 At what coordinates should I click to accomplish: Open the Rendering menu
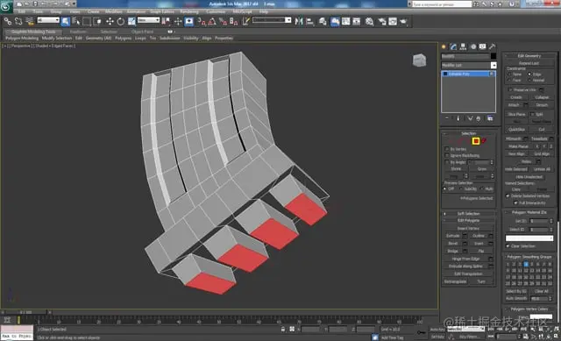click(189, 11)
